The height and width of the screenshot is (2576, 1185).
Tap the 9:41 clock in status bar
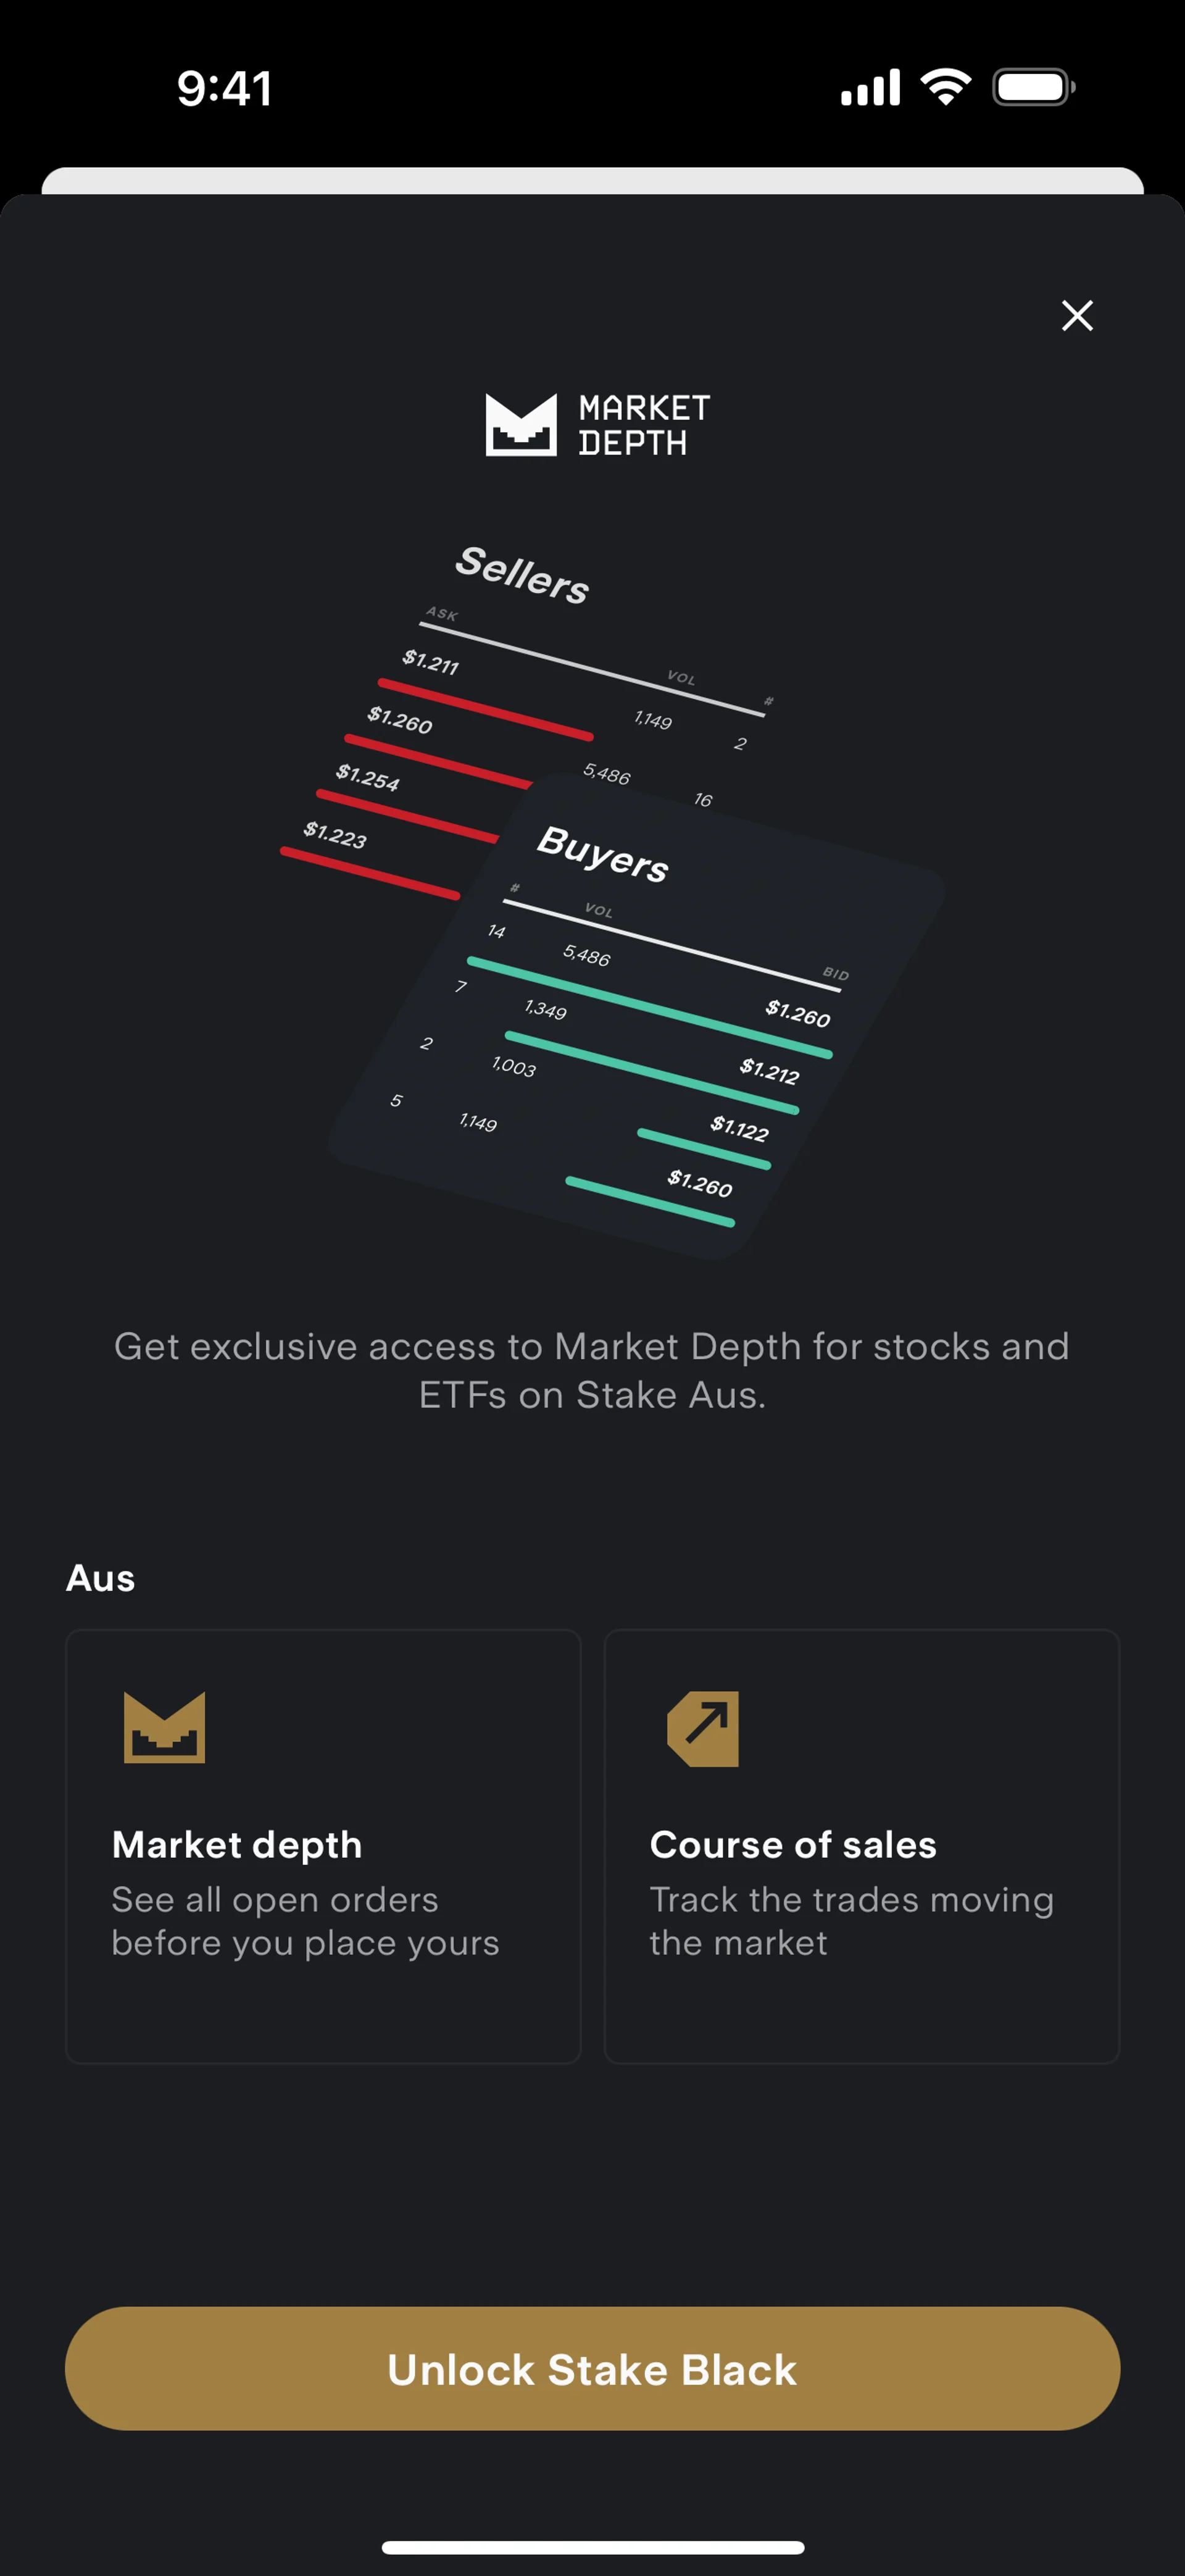tap(225, 88)
